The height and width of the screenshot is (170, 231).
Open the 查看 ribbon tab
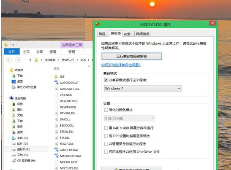point(53,51)
